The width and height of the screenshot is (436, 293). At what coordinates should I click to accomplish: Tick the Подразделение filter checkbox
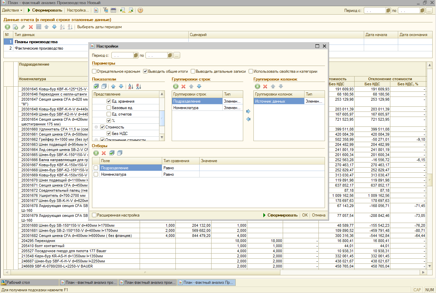tap(96, 168)
